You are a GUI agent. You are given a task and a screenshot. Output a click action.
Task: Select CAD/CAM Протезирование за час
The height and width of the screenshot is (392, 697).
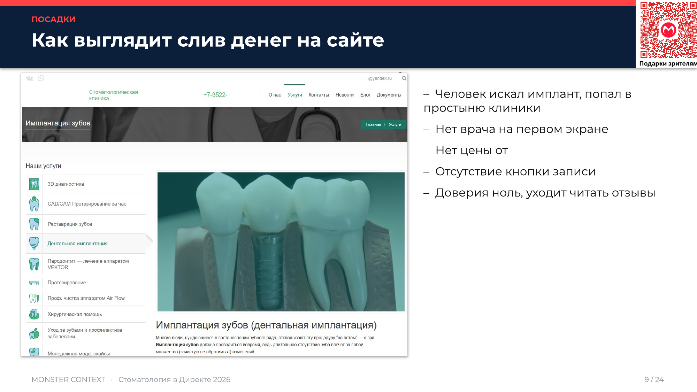tap(86, 204)
